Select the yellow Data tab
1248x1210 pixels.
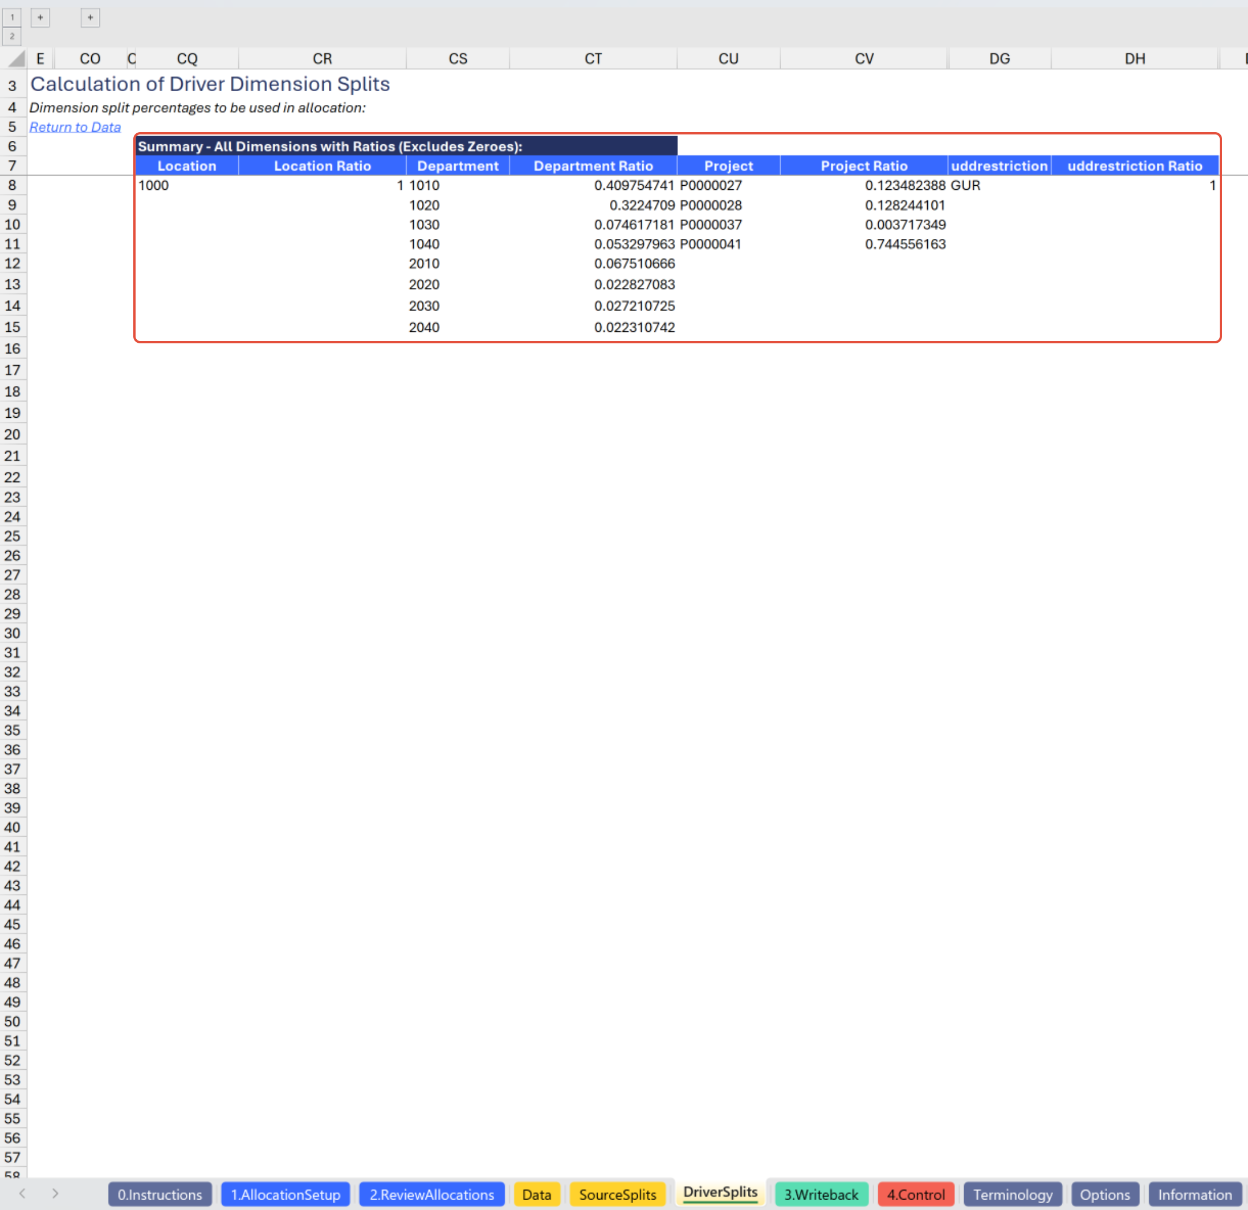click(x=536, y=1194)
